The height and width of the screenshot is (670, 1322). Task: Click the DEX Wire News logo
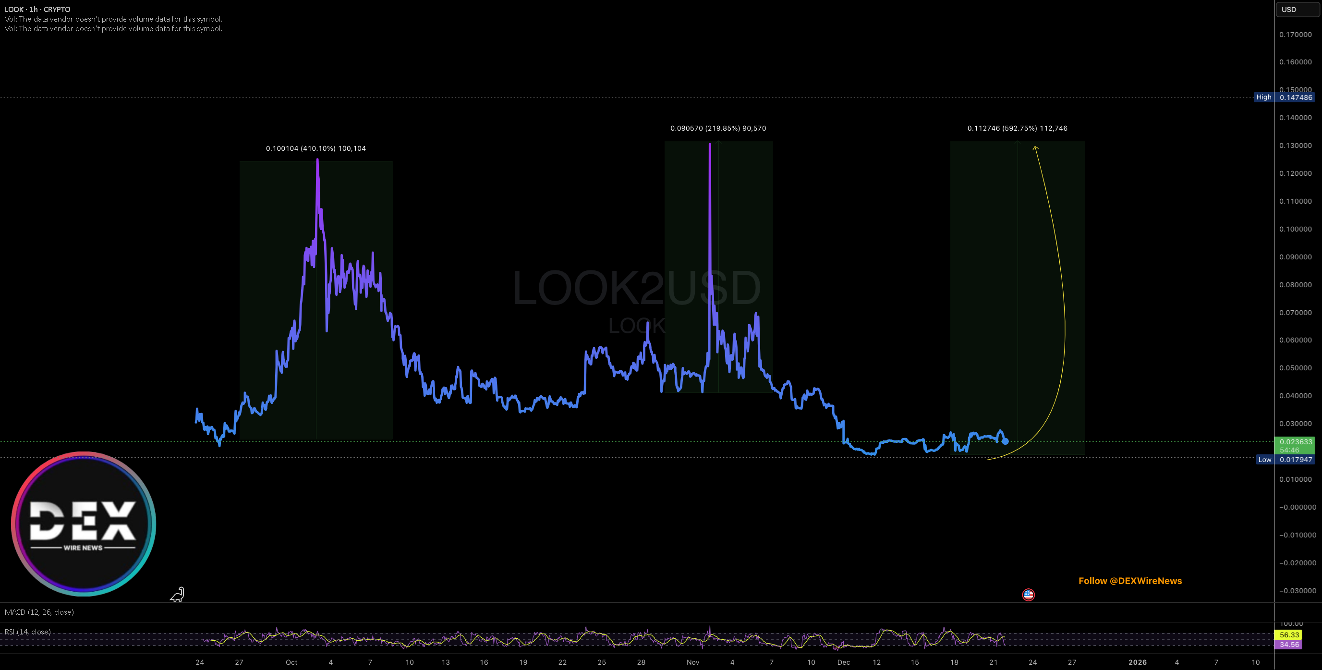84,524
